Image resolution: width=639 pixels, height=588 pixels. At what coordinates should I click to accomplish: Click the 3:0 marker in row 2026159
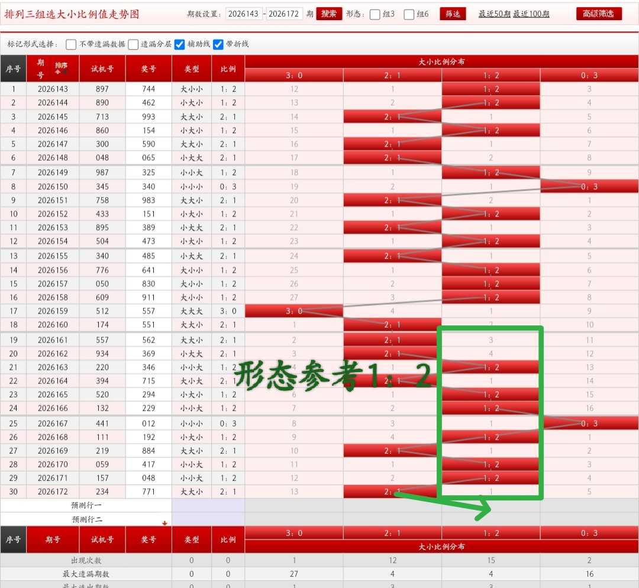[294, 311]
